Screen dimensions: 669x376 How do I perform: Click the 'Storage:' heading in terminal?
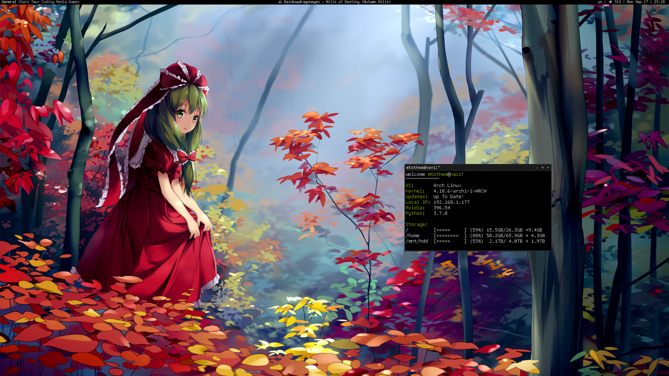point(416,225)
